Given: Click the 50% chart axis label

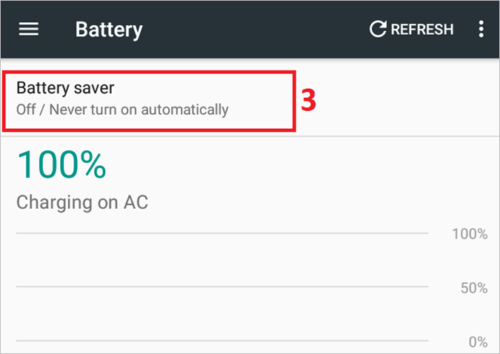Looking at the screenshot, I should click(473, 288).
